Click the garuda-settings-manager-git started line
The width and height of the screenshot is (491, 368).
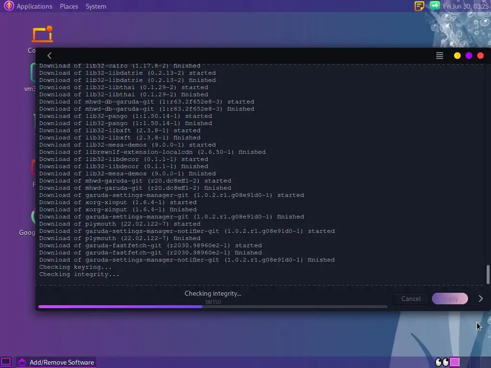coord(172,195)
